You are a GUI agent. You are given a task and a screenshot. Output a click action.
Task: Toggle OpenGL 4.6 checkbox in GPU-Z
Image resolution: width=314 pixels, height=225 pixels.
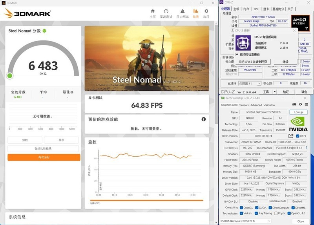[289, 213]
